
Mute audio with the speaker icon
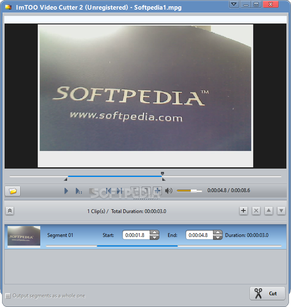coord(169,190)
